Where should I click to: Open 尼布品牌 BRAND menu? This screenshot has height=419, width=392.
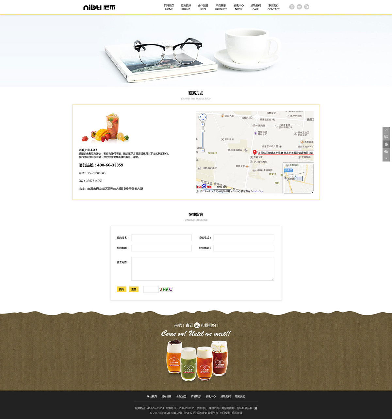(186, 7)
